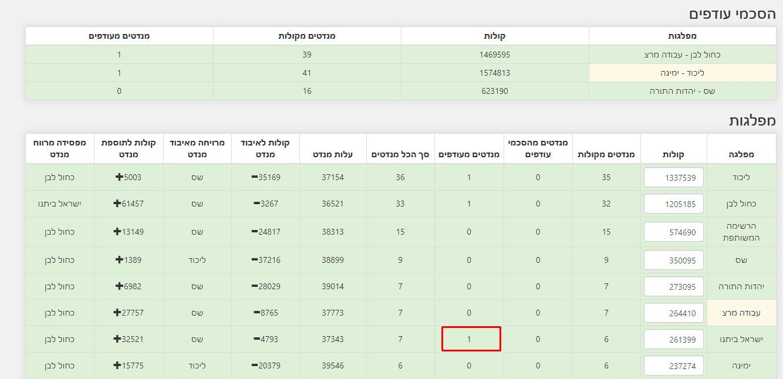Select the ישראל ביתנו votes field 261399

[x=674, y=339]
